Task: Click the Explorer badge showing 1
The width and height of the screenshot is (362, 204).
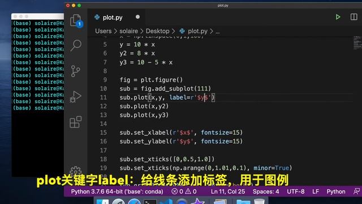Action: [79, 24]
